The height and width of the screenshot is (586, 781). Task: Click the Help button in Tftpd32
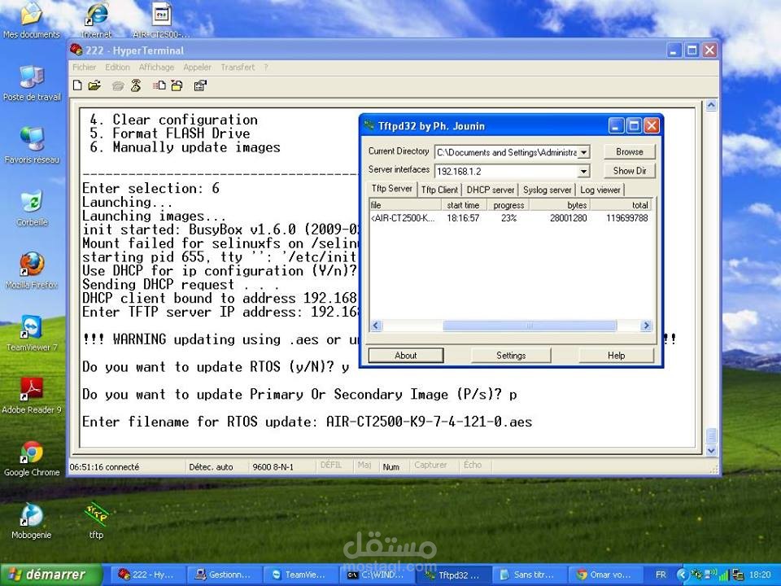pos(616,356)
